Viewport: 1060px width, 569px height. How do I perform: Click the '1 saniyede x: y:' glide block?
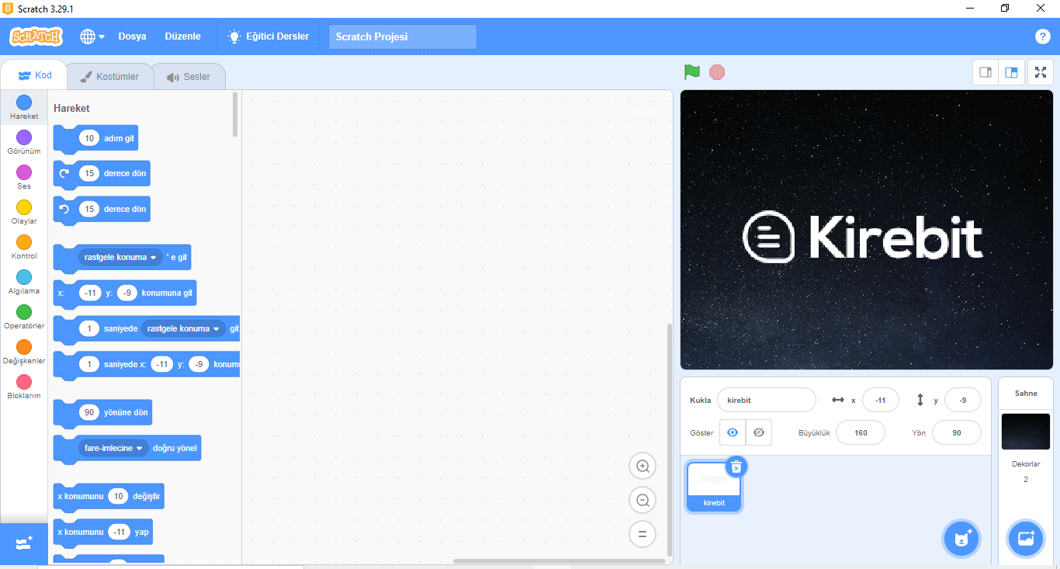(x=147, y=364)
